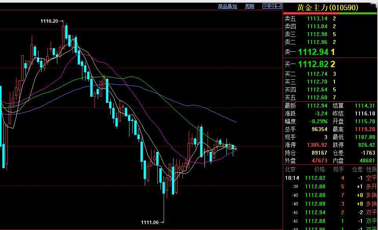This screenshot has height=230, width=378.
Task: Click the 价格 column header in tick list
Action: click(320, 170)
